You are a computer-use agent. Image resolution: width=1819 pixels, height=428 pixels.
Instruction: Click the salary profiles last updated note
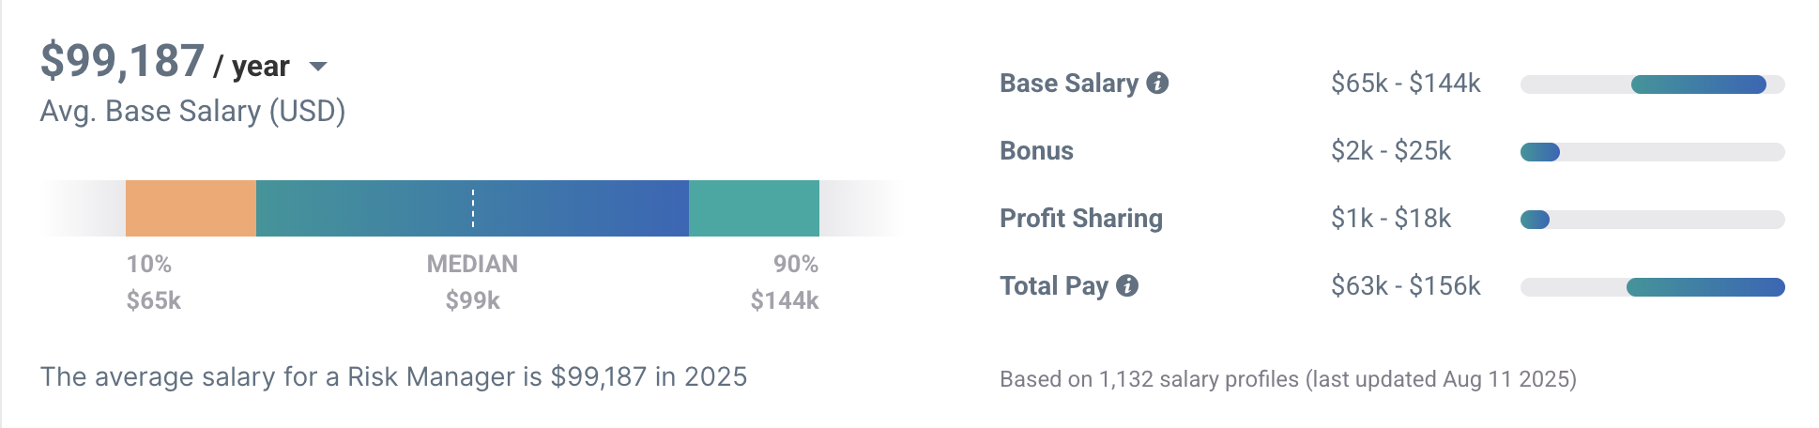1288,379
